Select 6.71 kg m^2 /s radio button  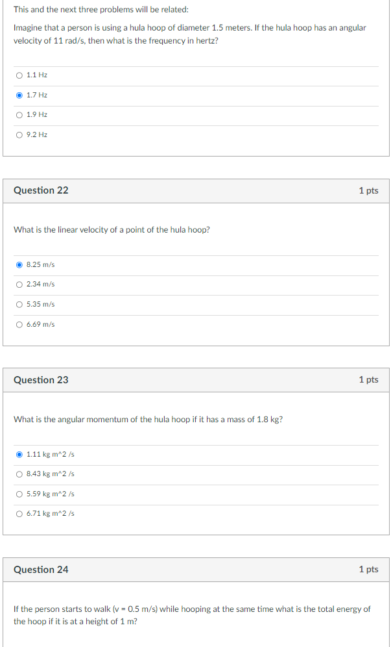[x=19, y=514]
